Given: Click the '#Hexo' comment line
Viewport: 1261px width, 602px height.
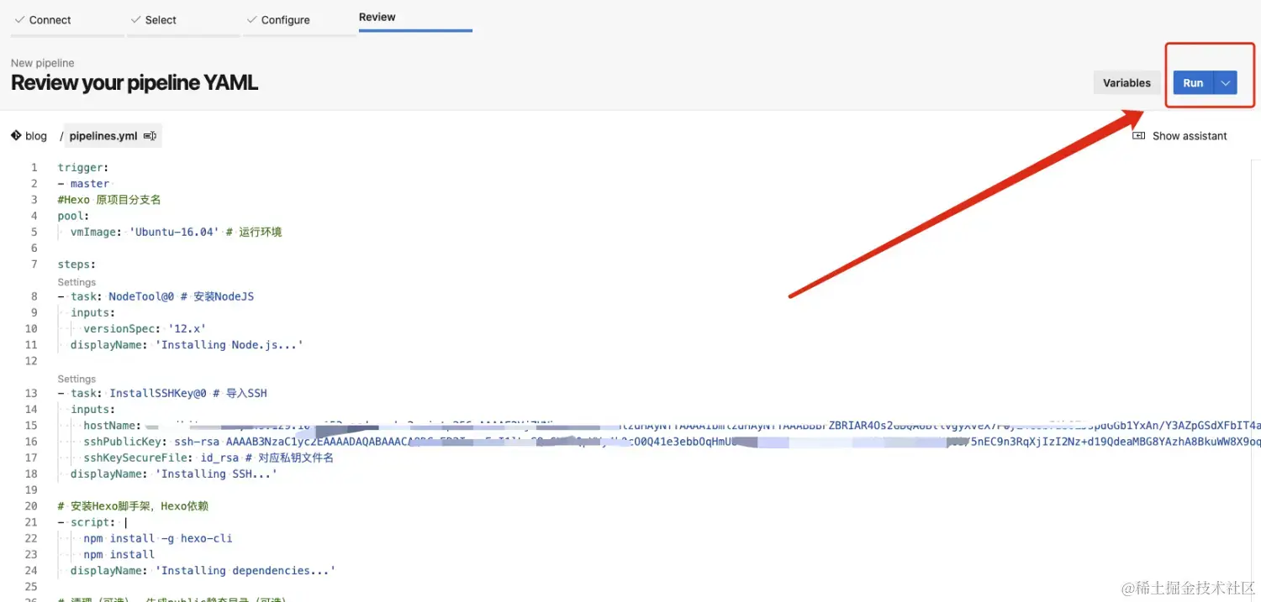Looking at the screenshot, I should tap(109, 200).
